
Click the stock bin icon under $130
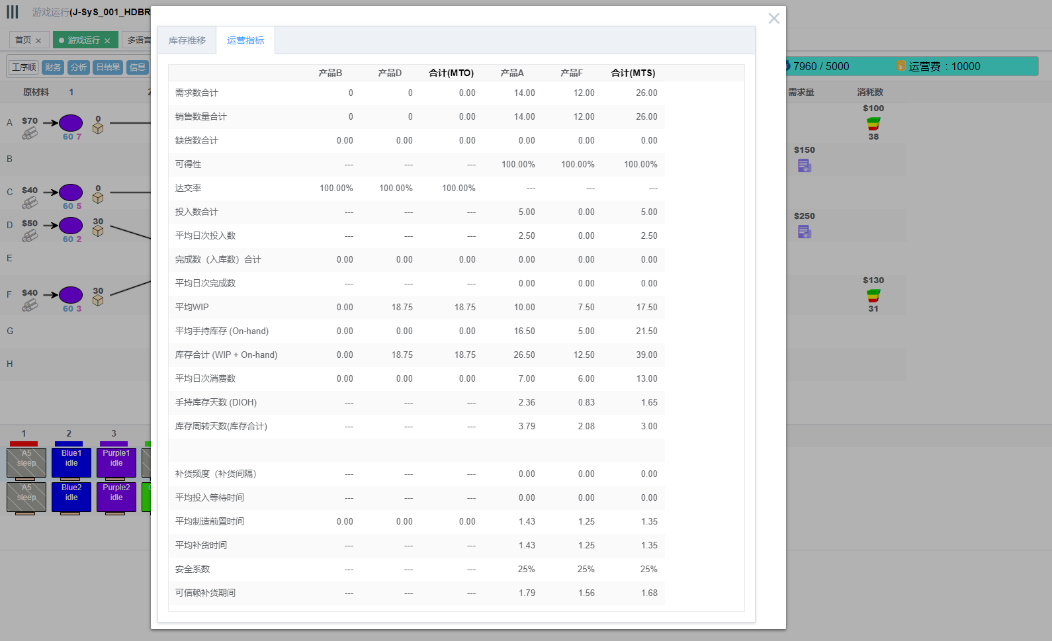click(873, 296)
